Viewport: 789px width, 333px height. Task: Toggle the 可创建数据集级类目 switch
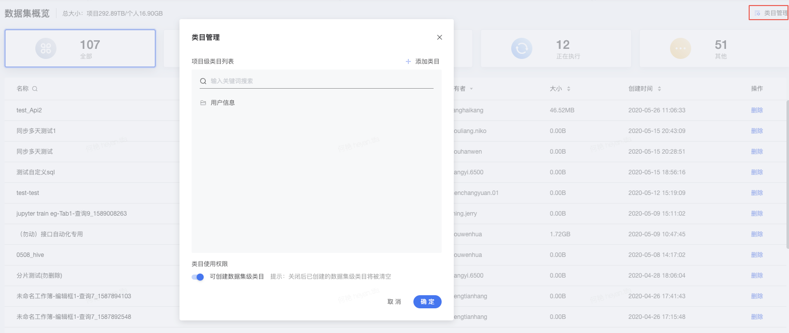[198, 277]
